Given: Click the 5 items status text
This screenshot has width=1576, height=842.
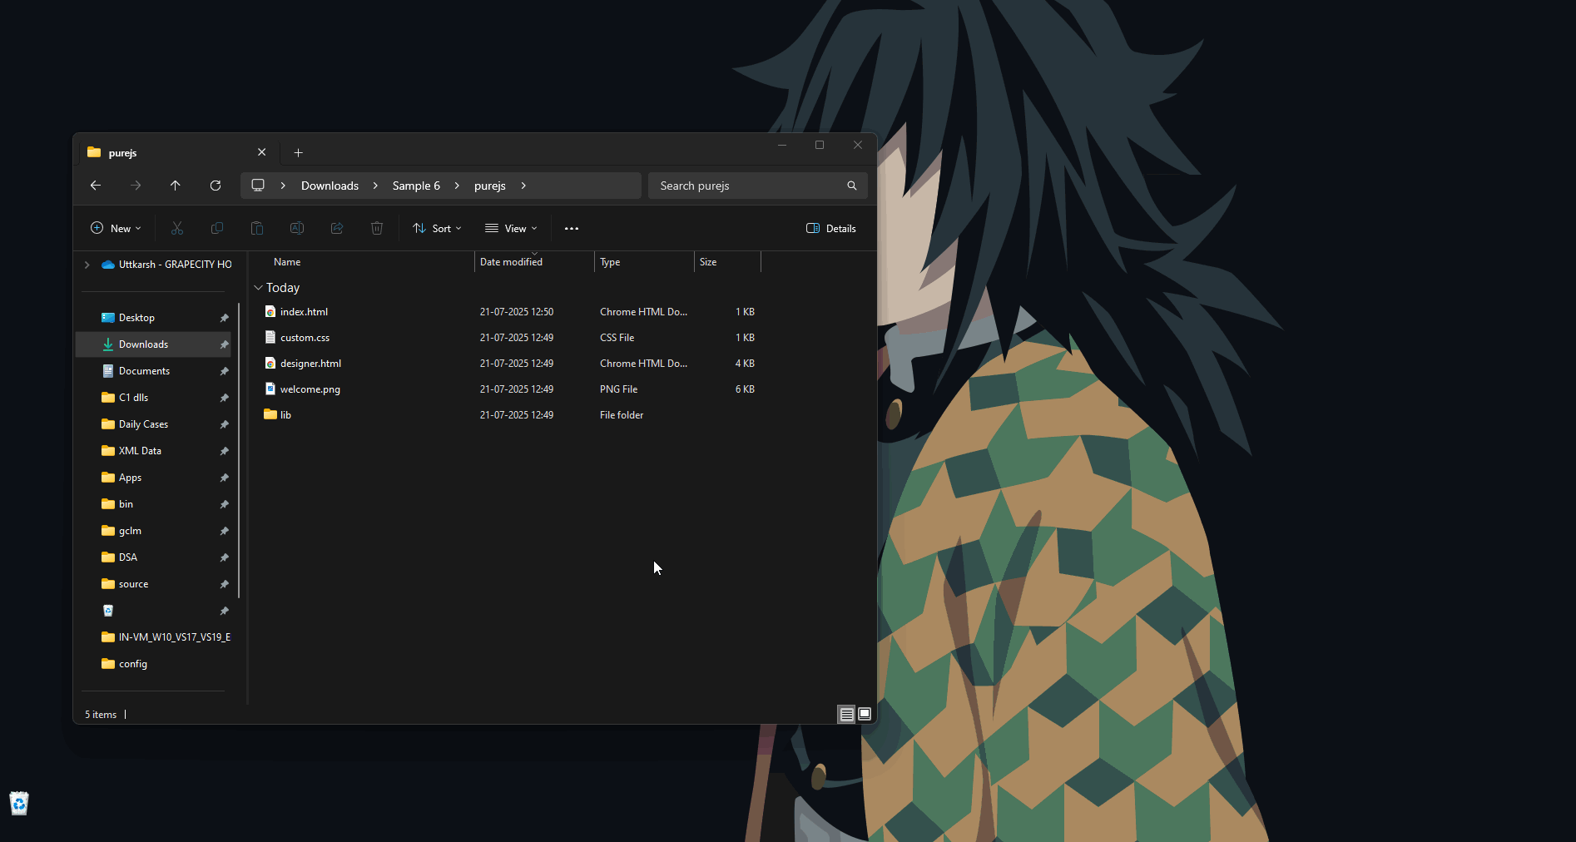Looking at the screenshot, I should click(x=101, y=715).
